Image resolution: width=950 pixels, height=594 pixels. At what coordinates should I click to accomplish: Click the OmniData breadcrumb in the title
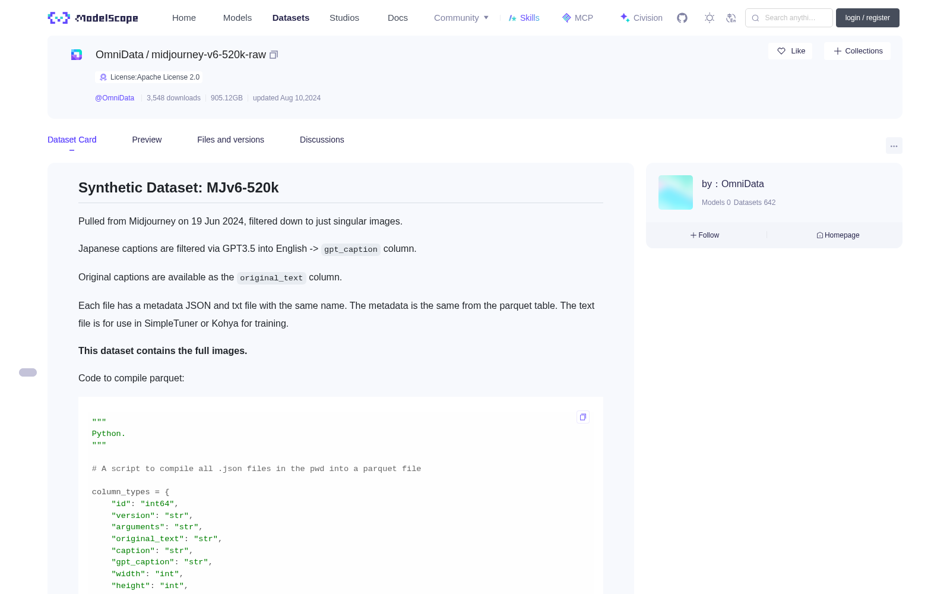119,55
